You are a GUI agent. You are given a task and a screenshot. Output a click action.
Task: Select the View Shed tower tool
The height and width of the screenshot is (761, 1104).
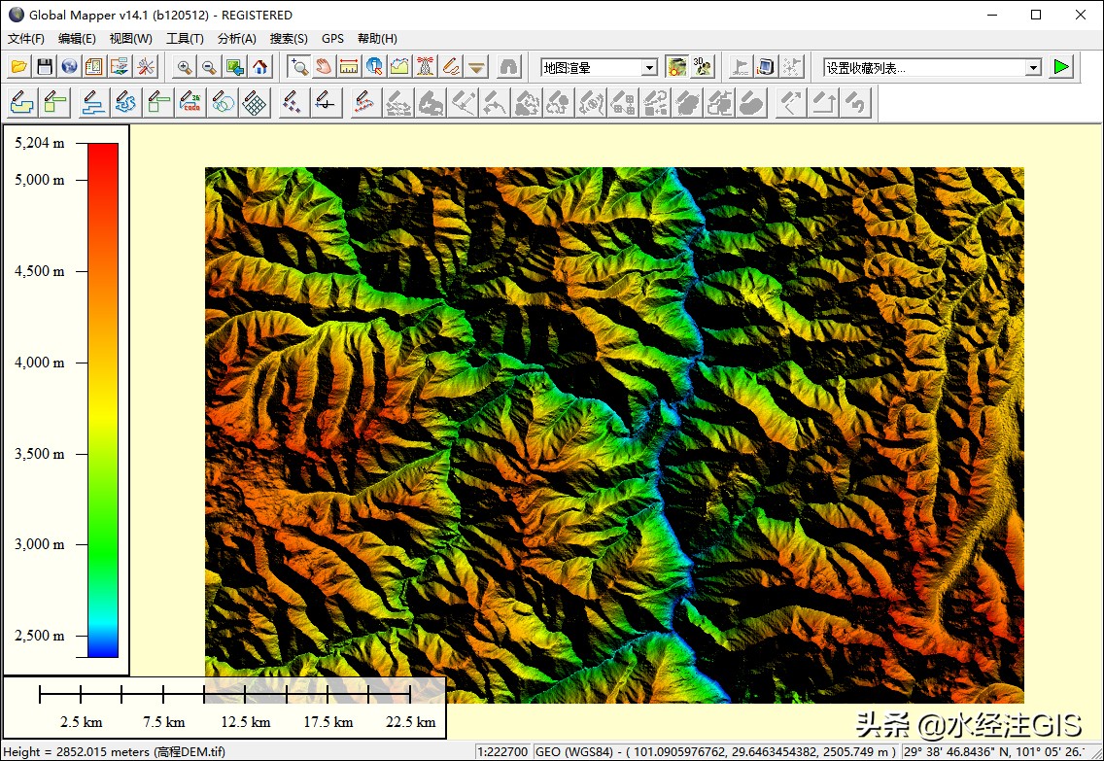[x=425, y=67]
